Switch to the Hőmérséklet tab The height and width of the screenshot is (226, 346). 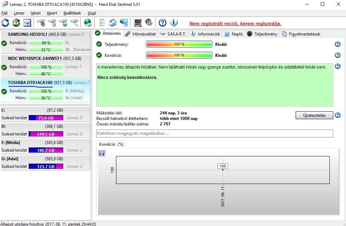(141, 34)
